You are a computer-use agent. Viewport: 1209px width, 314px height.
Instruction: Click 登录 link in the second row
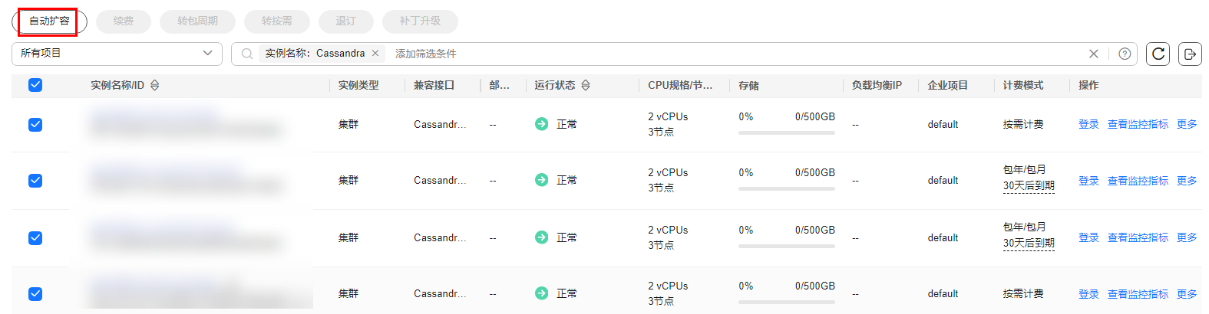1088,181
